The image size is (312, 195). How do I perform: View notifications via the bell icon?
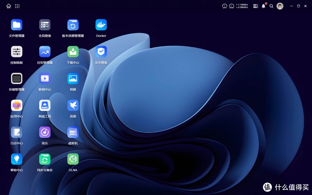click(263, 6)
